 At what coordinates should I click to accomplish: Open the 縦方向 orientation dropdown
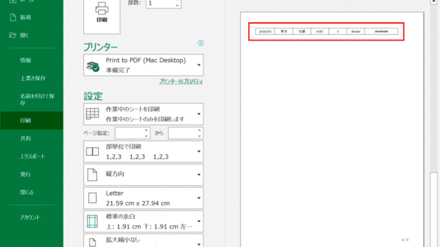pos(144,175)
